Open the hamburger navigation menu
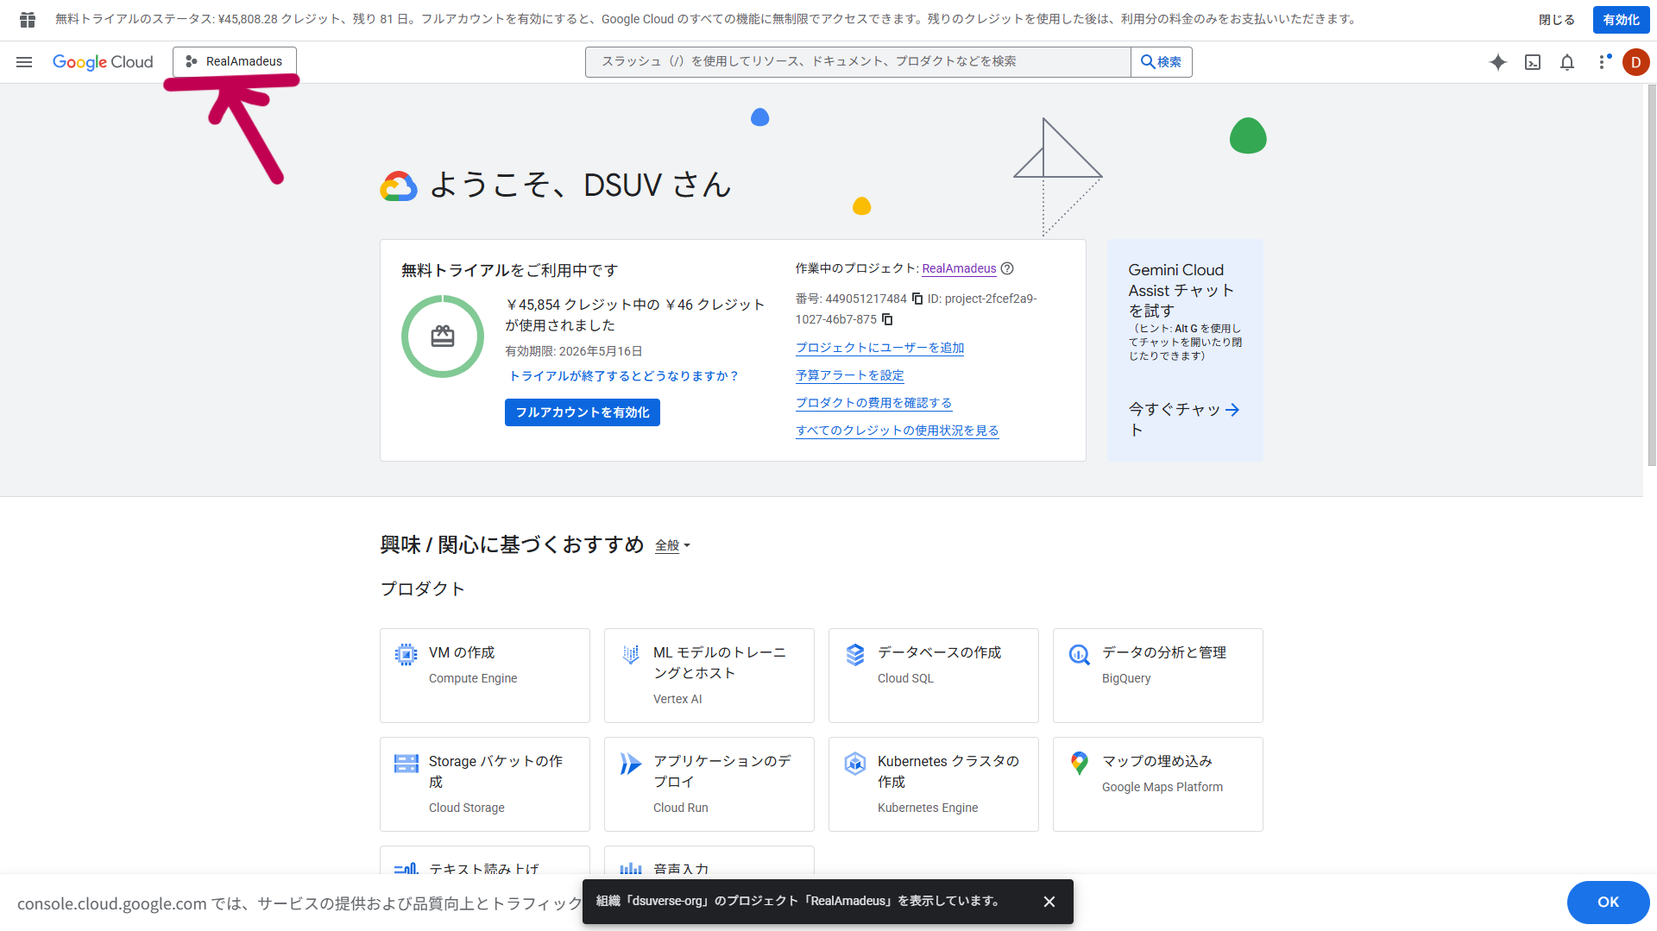This screenshot has height=931, width=1657. click(24, 62)
